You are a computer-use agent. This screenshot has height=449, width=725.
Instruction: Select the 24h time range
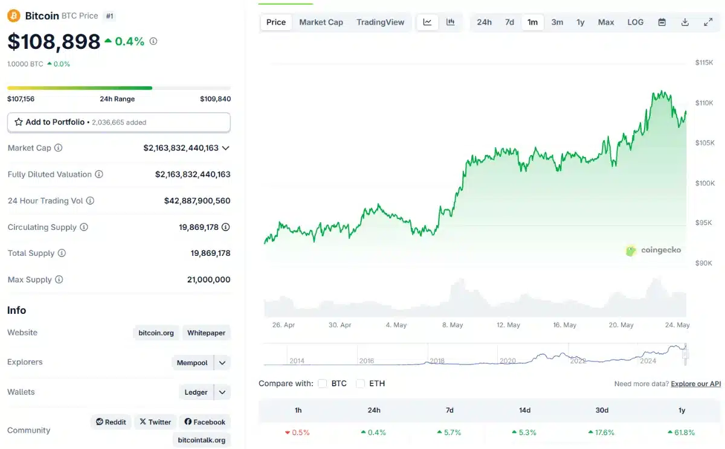pyautogui.click(x=484, y=22)
